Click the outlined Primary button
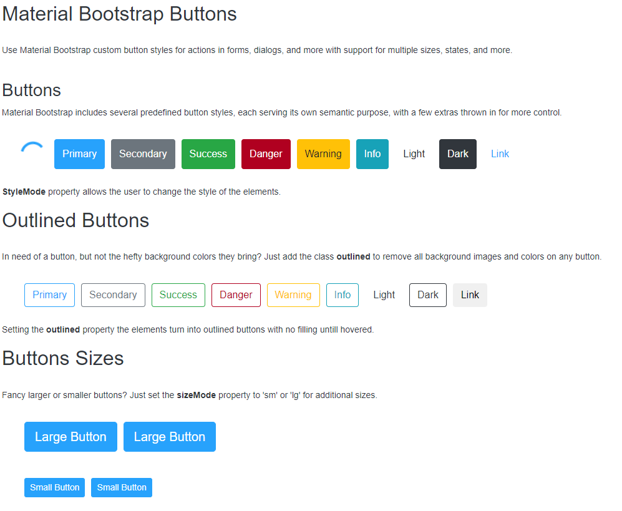The image size is (622, 511). point(49,295)
